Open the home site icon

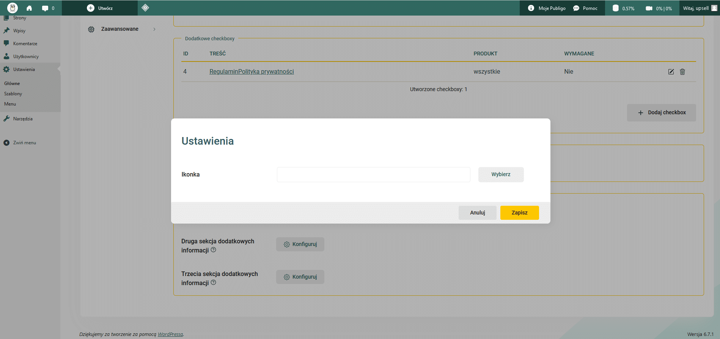pos(29,8)
